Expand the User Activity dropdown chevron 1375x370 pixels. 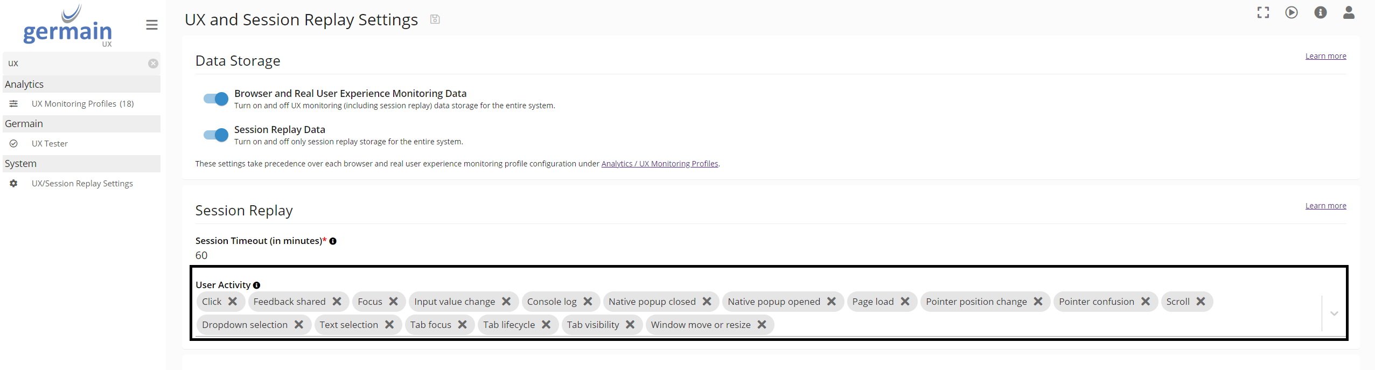click(1334, 313)
